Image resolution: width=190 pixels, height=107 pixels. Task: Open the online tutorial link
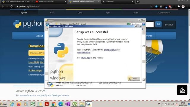[110, 50]
